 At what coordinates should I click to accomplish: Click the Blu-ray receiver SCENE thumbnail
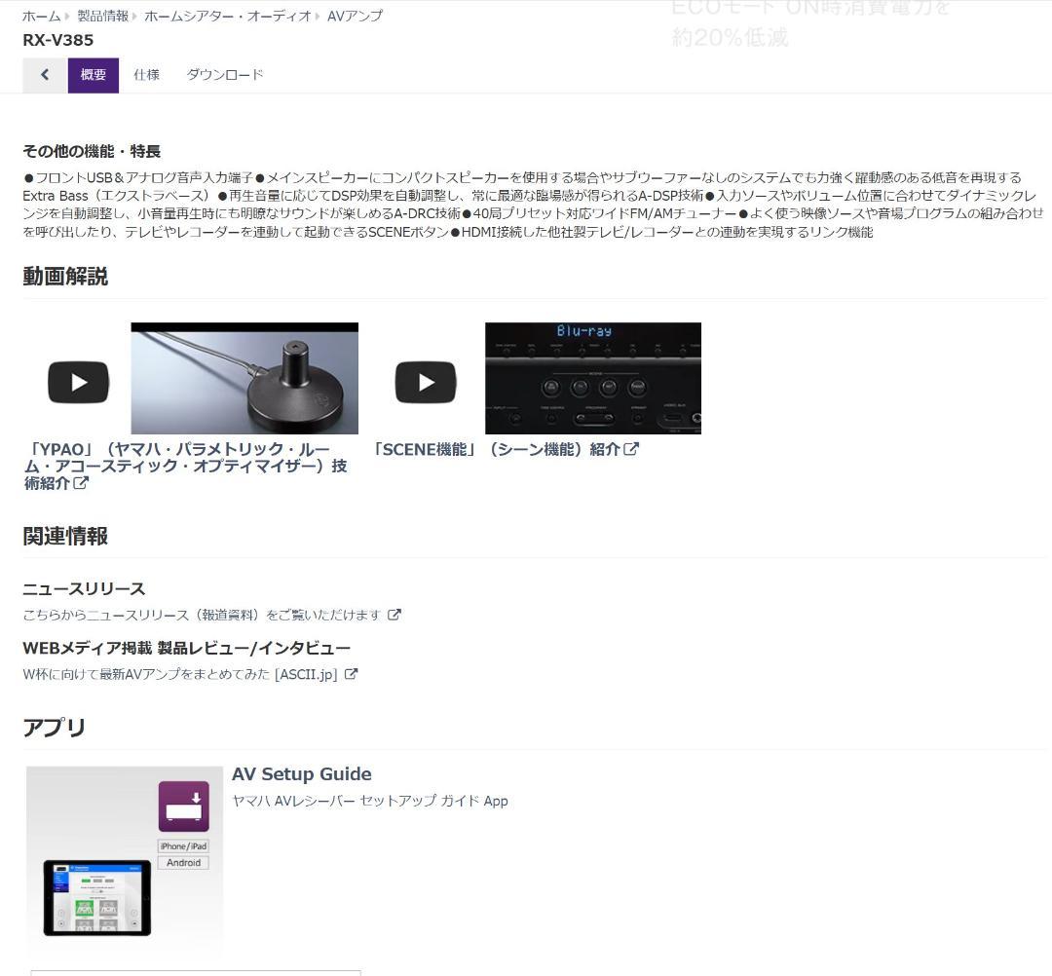[x=592, y=378]
